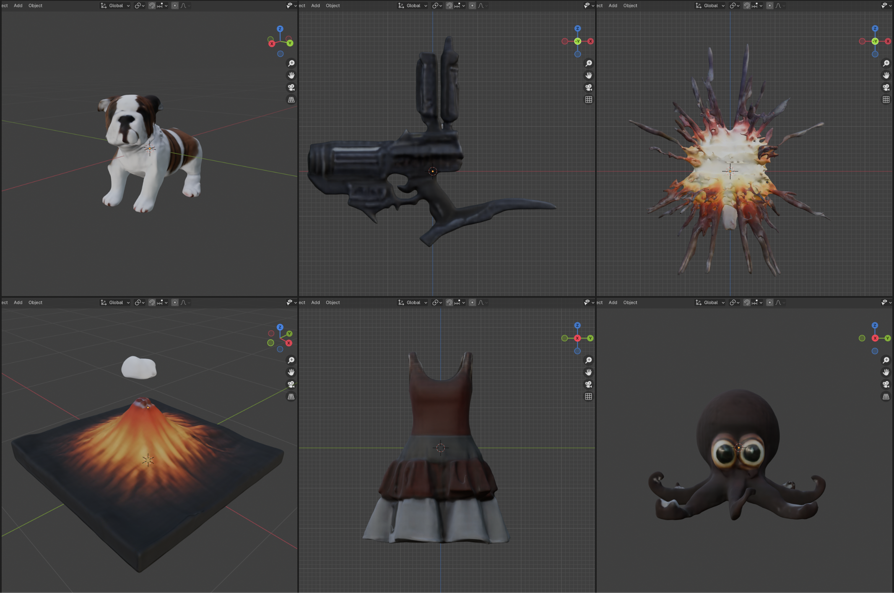Open Global orientation dropdown in bulldog viewport
Screen dimensions: 894x593
(x=115, y=5)
